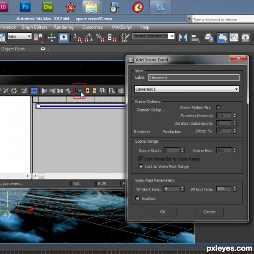Click the Add Scene Event icon
The width and height of the screenshot is (254, 254).
click(78, 91)
